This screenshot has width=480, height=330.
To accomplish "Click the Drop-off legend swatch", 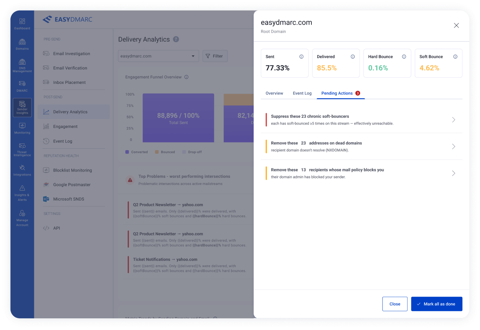I will [x=184, y=152].
